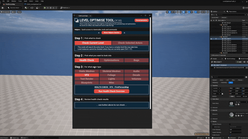Screen dimensions: 248x139
Task: Switch to the EUW_LevelOptimiseTool tab
Action: click(x=33, y=4)
